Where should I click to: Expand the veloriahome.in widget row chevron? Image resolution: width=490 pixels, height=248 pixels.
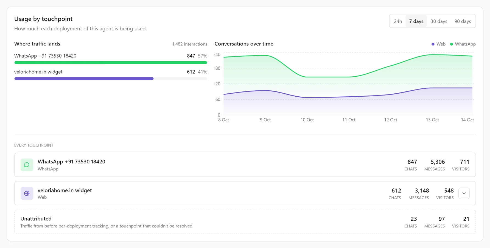coord(464,193)
